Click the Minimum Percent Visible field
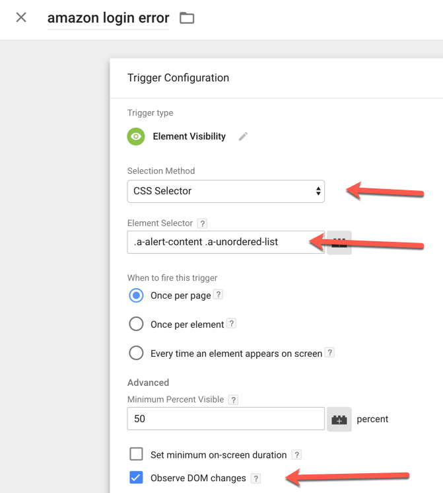Image resolution: width=443 pixels, height=493 pixels. coord(226,419)
